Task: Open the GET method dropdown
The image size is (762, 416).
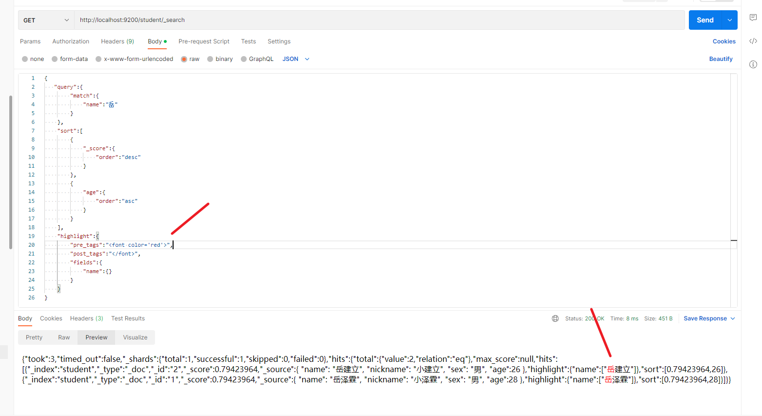Action: coord(46,20)
